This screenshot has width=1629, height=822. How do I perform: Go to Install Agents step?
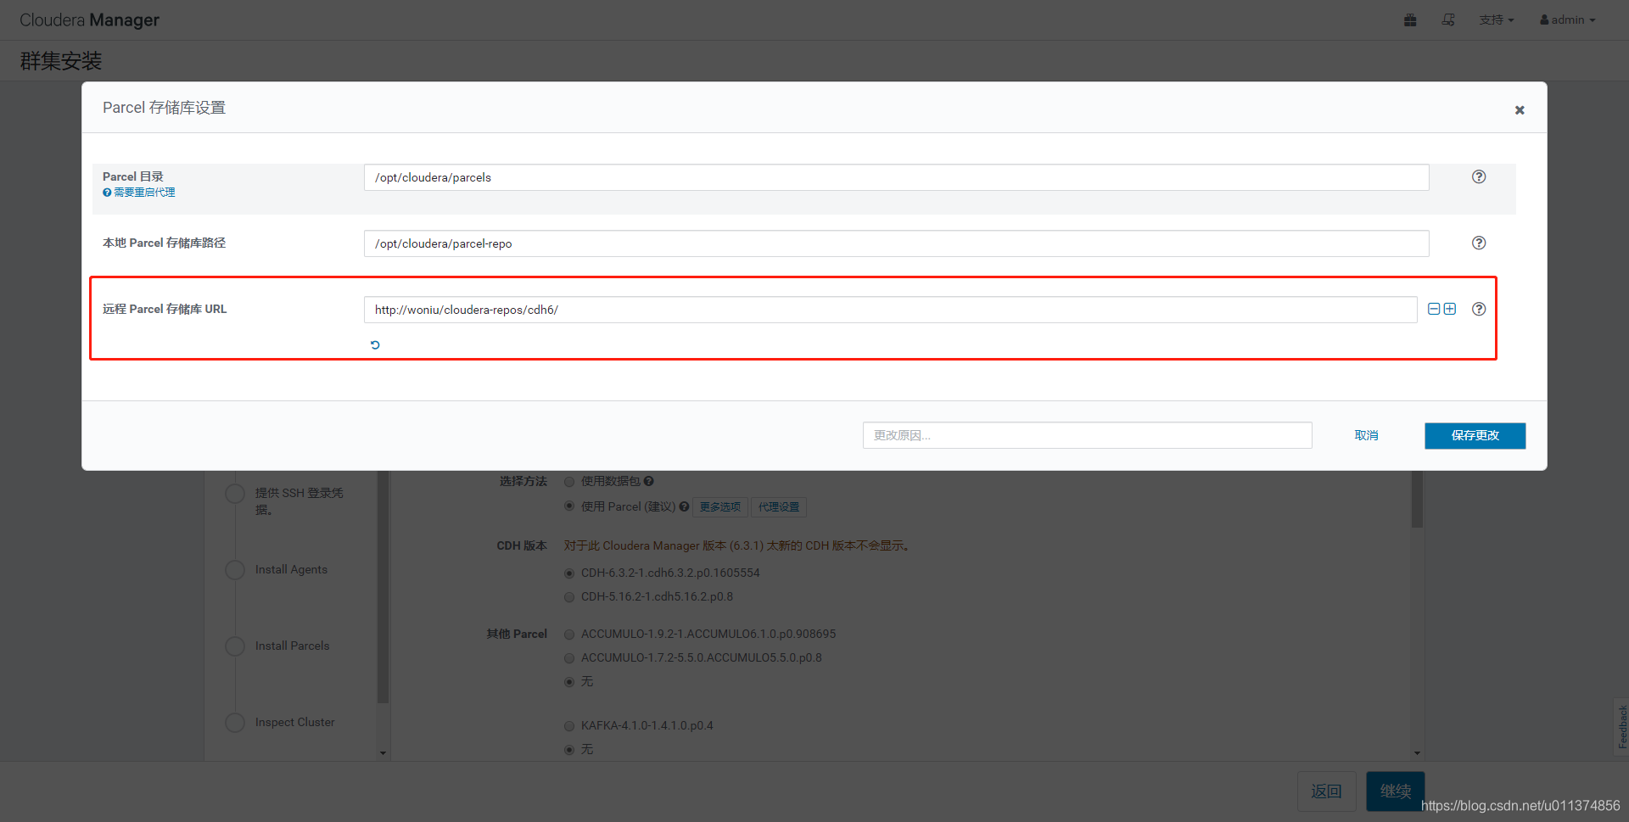pos(291,569)
